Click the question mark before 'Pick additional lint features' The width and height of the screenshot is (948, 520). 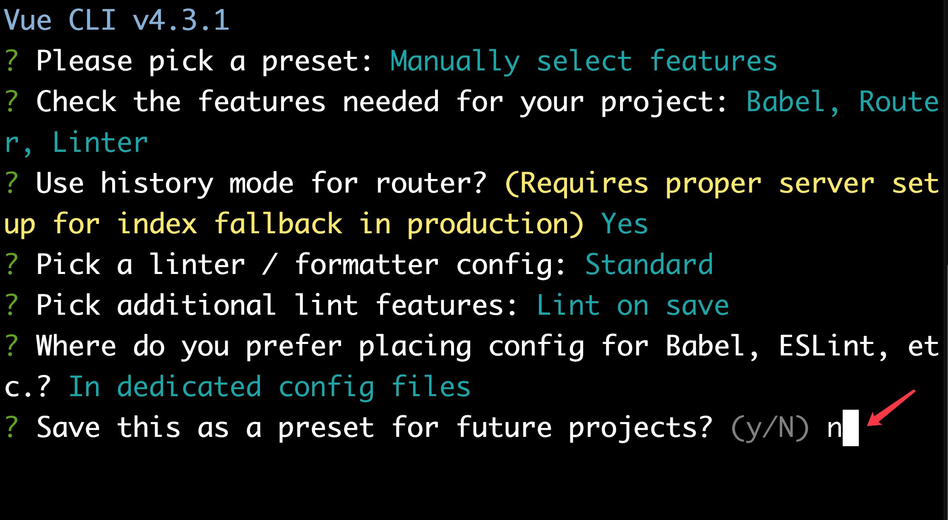tap(11, 305)
